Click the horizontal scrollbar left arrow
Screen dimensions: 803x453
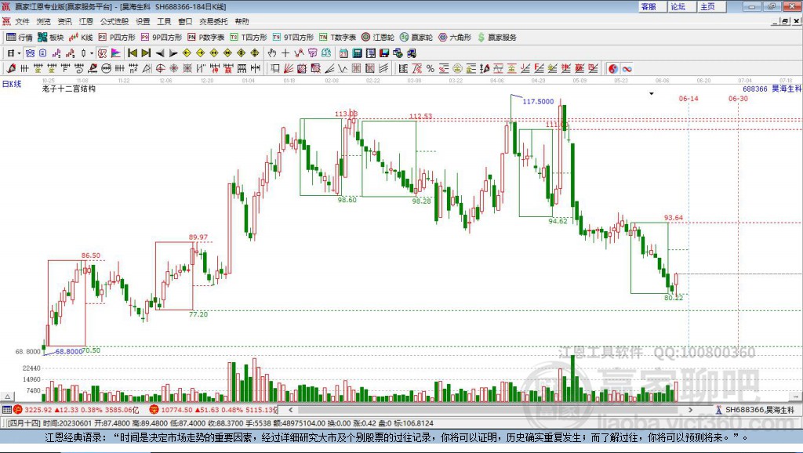tap(291, 409)
